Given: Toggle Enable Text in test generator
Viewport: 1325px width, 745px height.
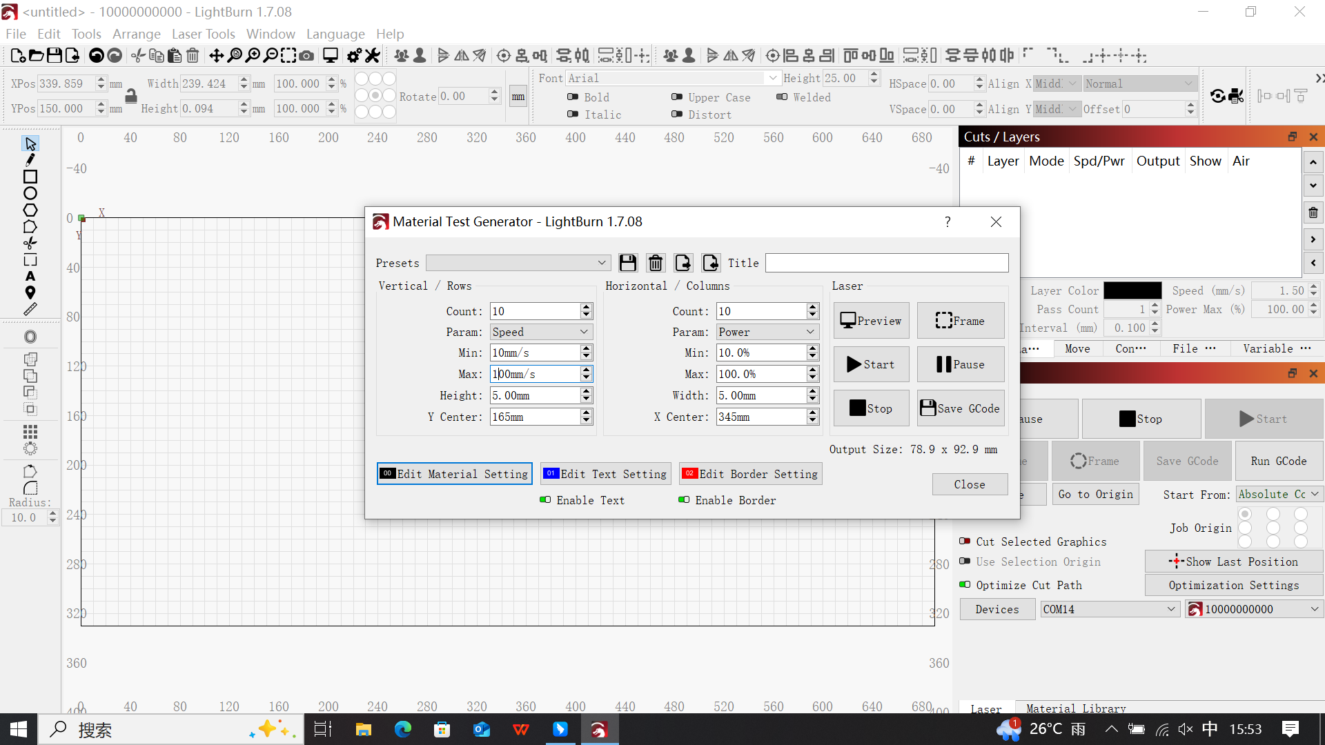Looking at the screenshot, I should click(x=545, y=499).
